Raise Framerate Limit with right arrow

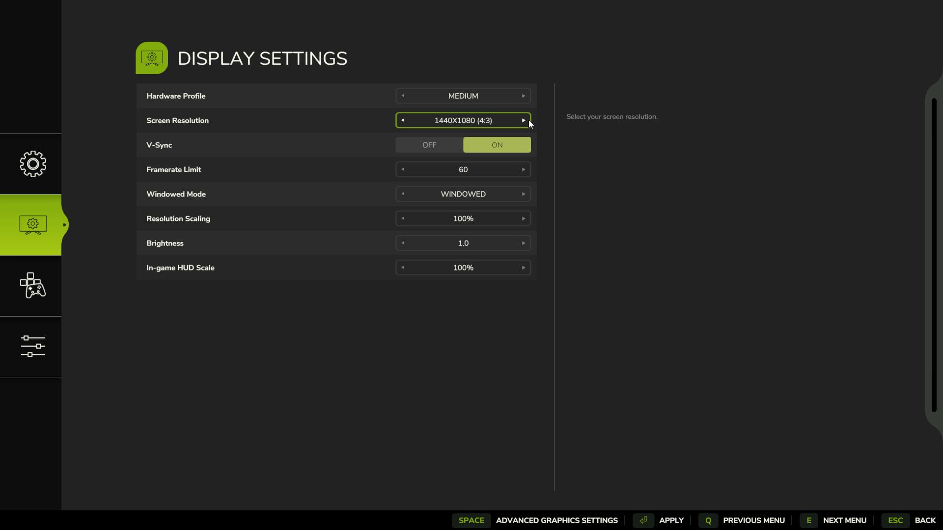coord(524,169)
